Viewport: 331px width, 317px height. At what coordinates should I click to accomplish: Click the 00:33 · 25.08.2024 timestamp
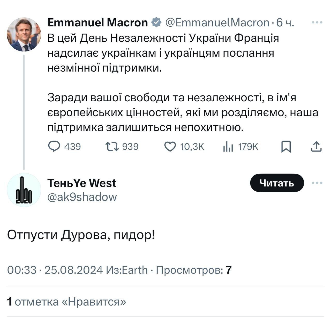[55, 270]
